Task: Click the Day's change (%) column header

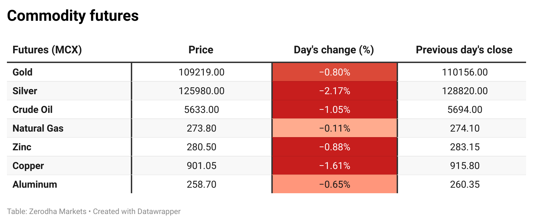Action: click(334, 50)
